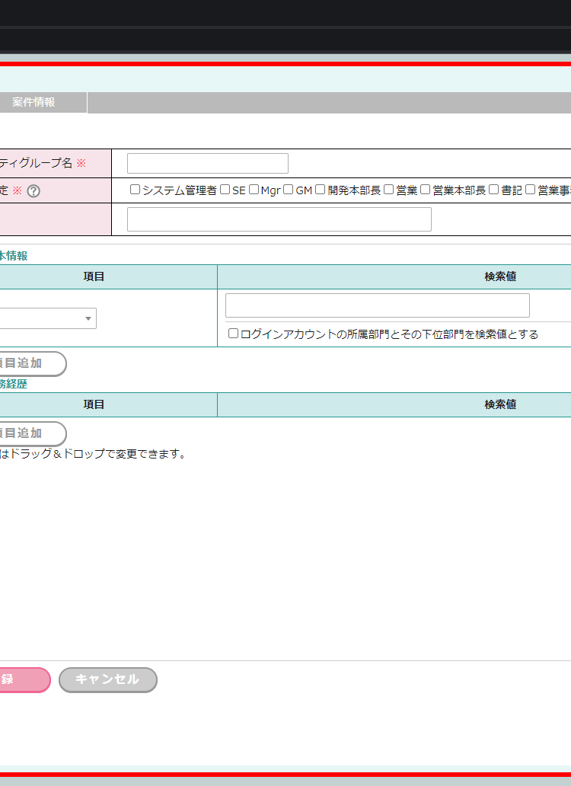
Task: Select the GM checkbox
Action: pyautogui.click(x=289, y=190)
